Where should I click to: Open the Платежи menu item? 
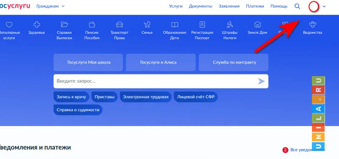coord(255,6)
